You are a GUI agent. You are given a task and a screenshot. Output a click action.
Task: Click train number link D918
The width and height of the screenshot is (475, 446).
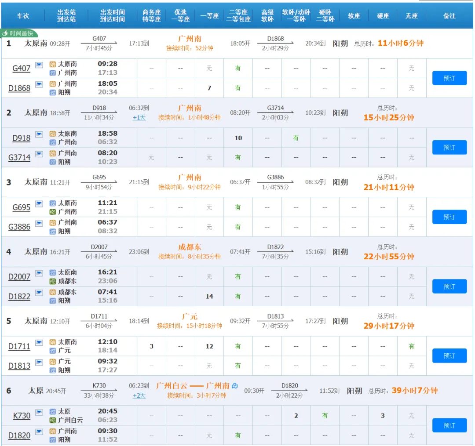click(x=21, y=138)
